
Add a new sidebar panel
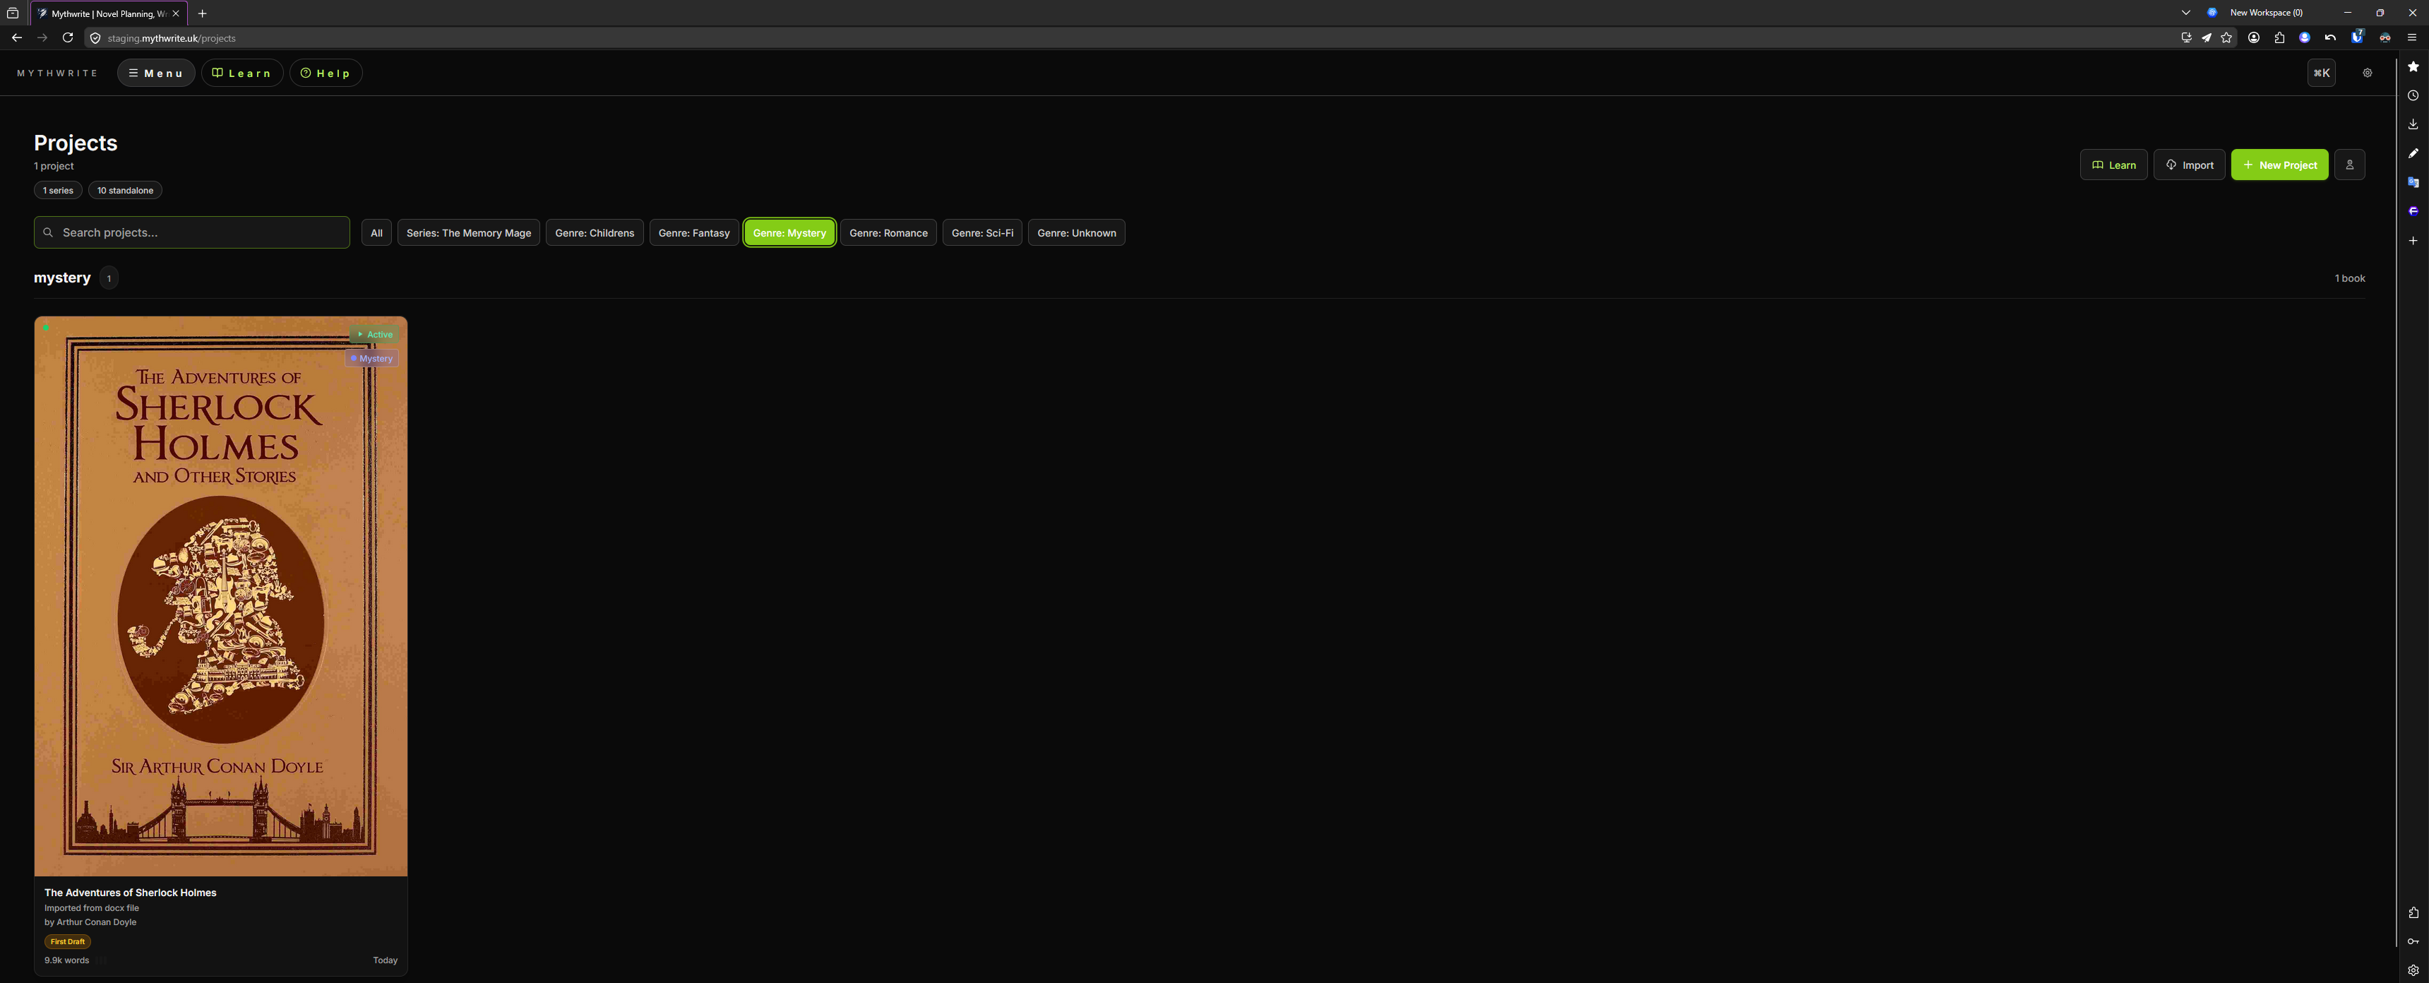2413,241
